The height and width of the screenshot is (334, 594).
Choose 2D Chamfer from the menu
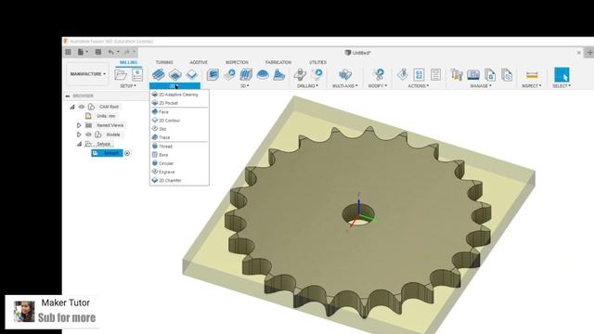[x=179, y=181]
